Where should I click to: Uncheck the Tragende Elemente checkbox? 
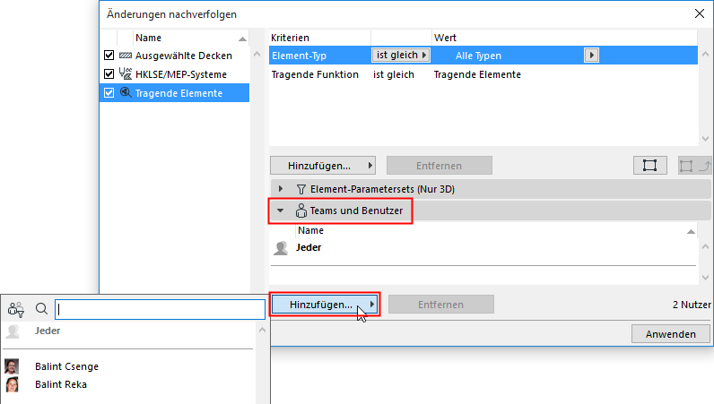click(109, 93)
